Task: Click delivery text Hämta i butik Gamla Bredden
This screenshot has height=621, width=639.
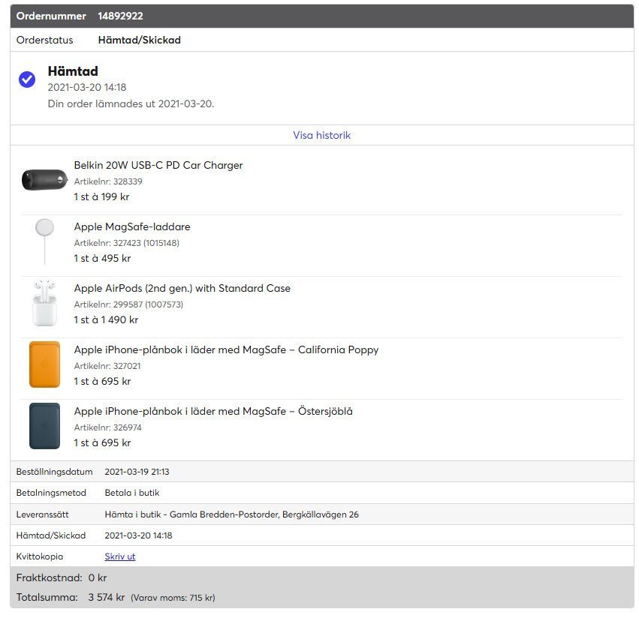Action: click(231, 514)
